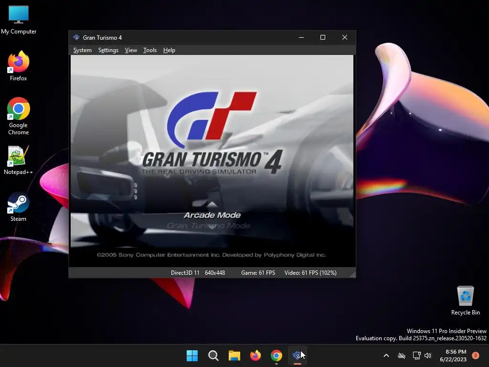Open the clock and date panel
The height and width of the screenshot is (367, 489).
pyautogui.click(x=453, y=356)
